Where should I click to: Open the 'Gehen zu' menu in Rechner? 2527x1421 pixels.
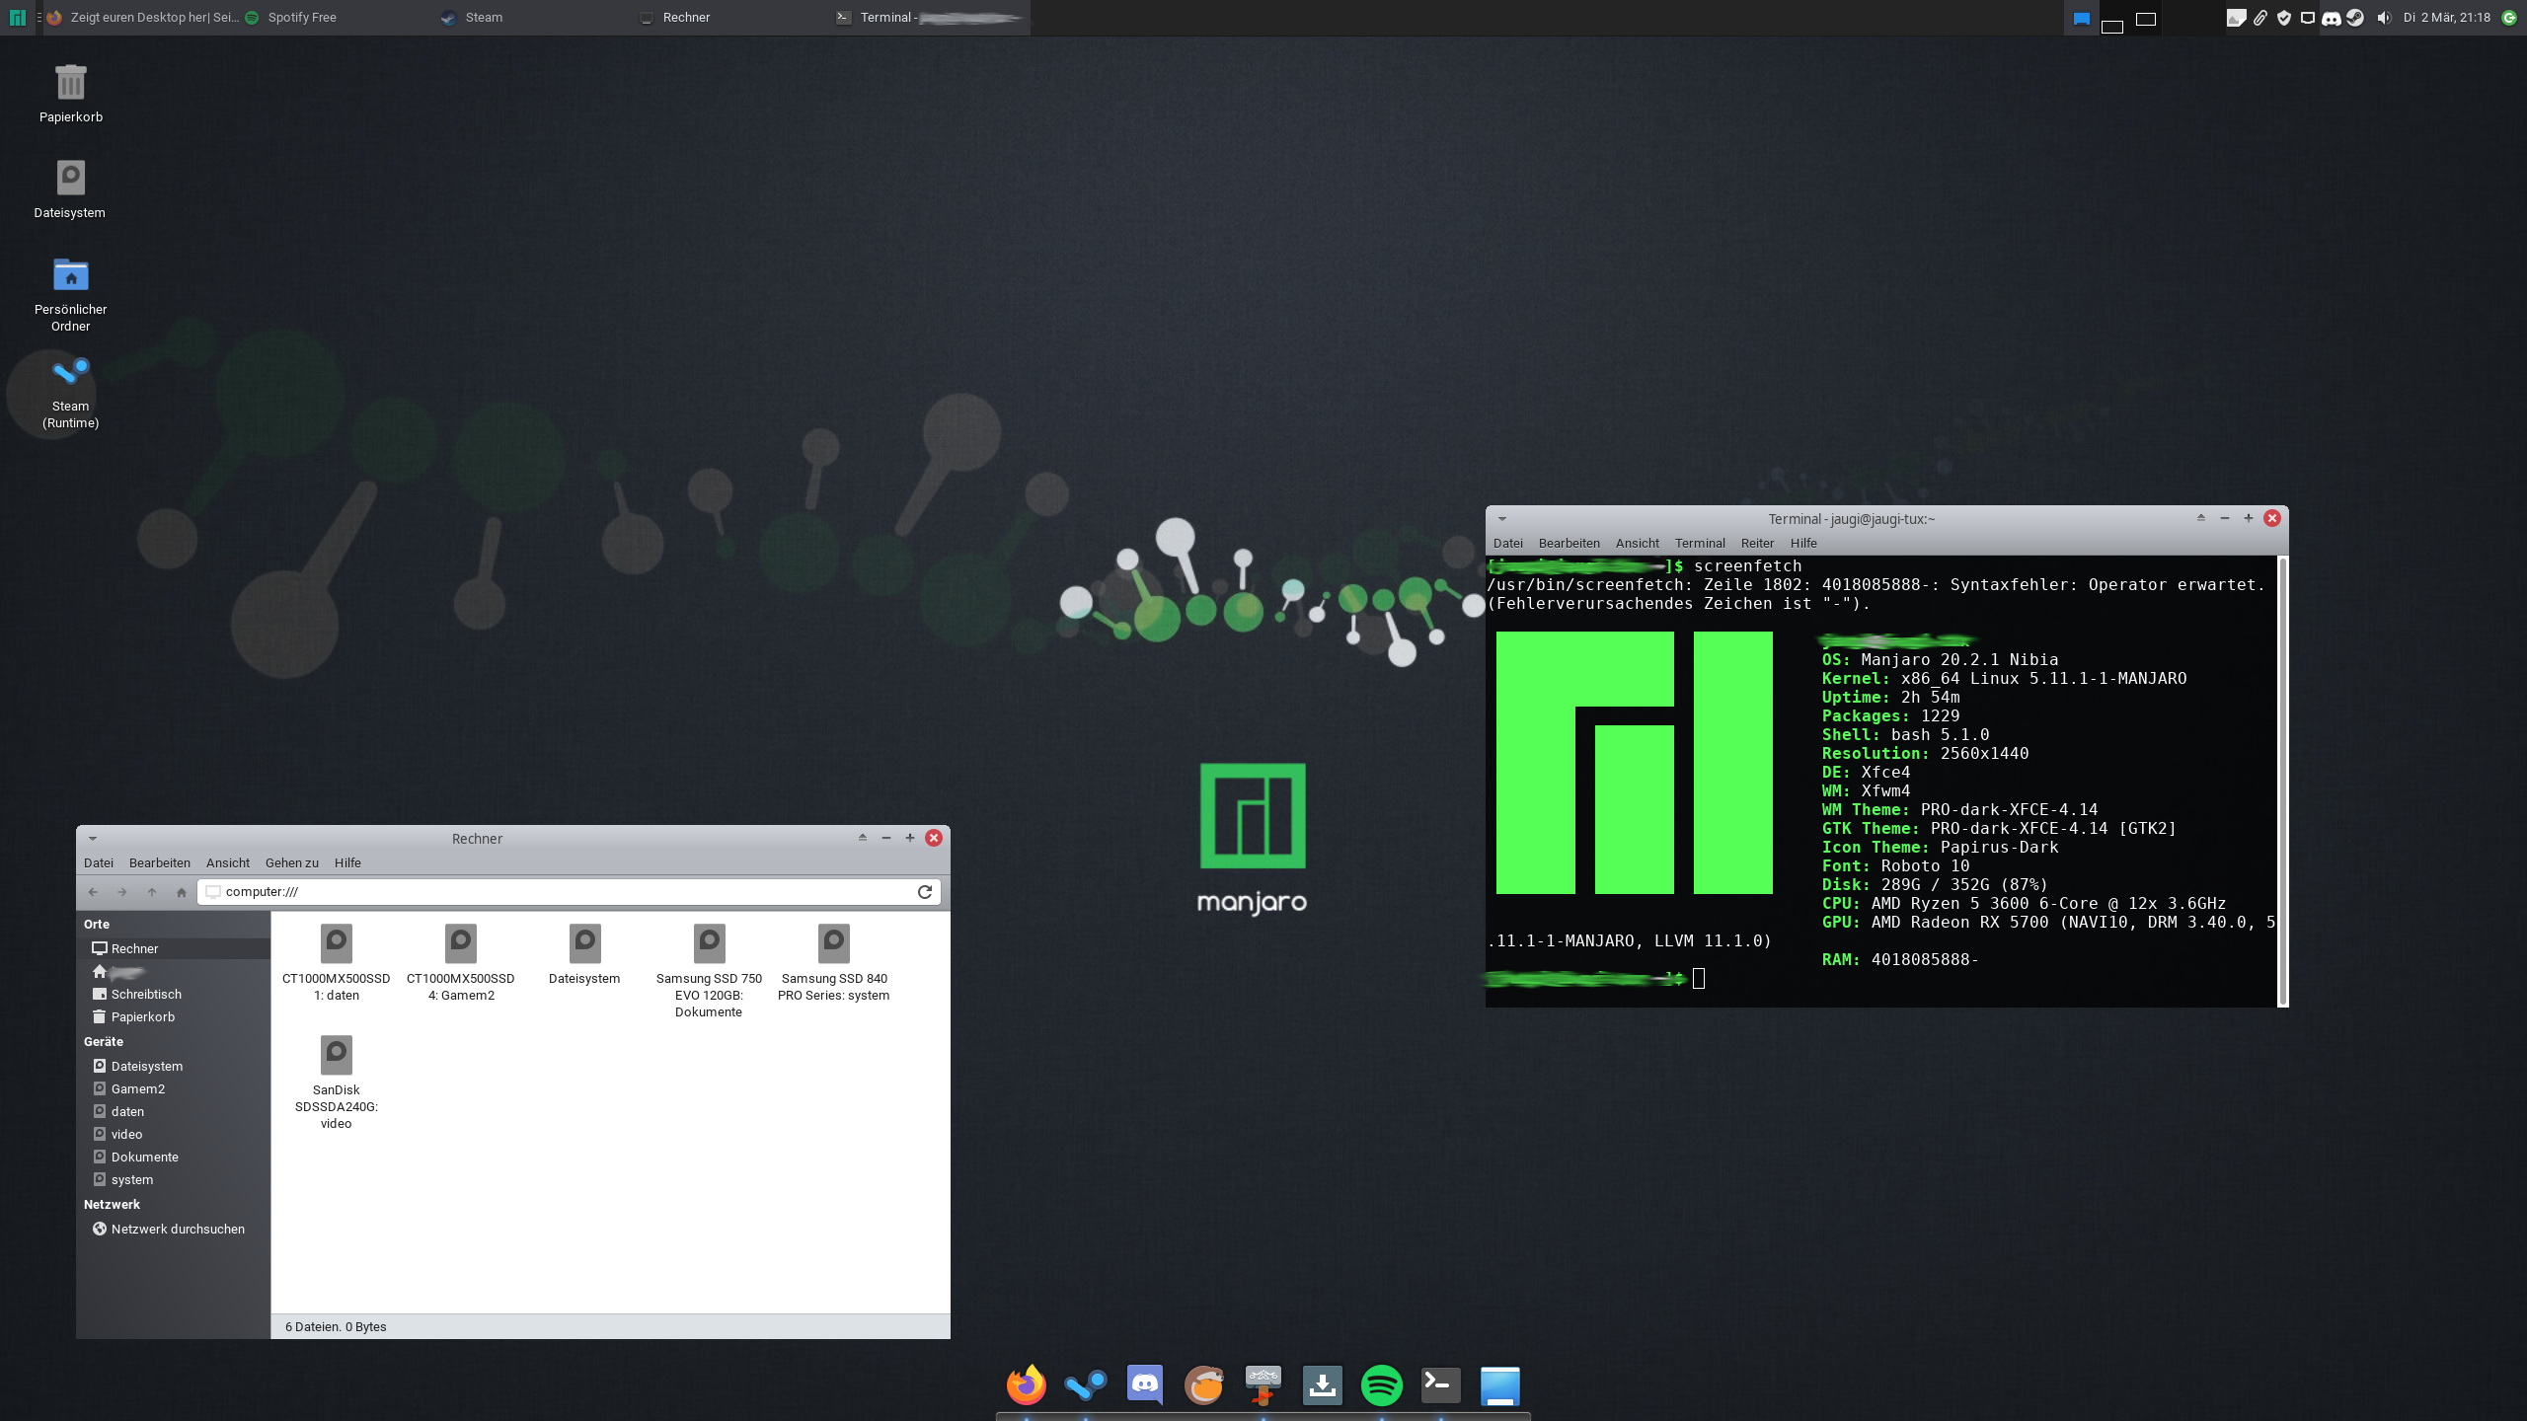point(290,862)
